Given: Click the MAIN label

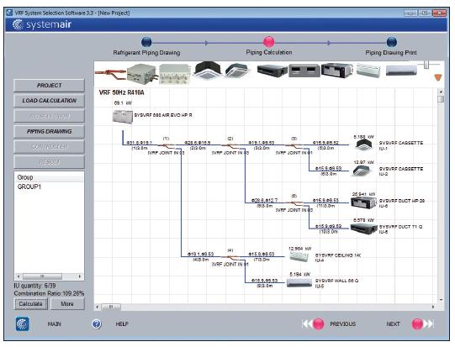Looking at the screenshot, I should [55, 323].
